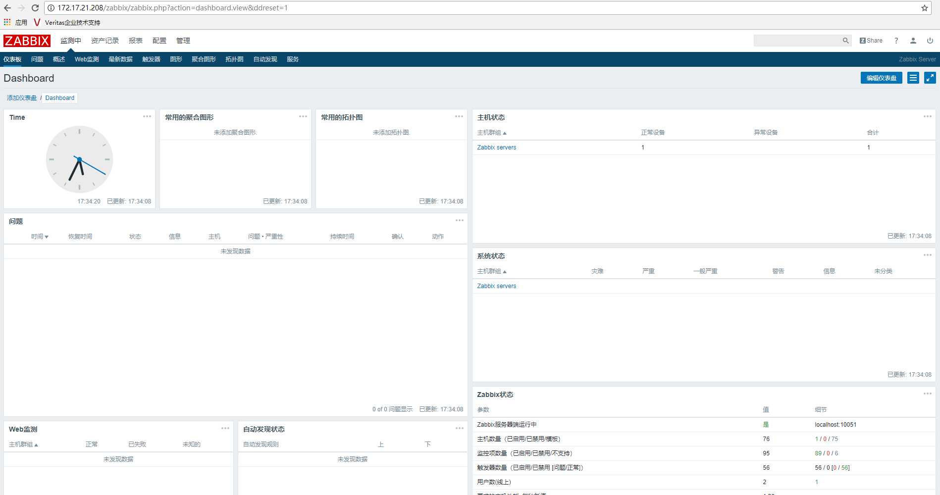The height and width of the screenshot is (495, 940).
Task: Click the '1 / 0 / 75' hosts detail
Action: pyautogui.click(x=827, y=439)
